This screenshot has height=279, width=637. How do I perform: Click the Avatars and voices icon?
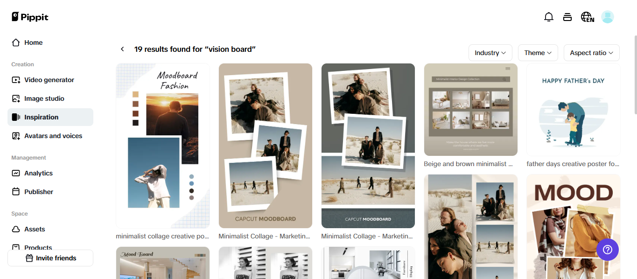tap(16, 136)
